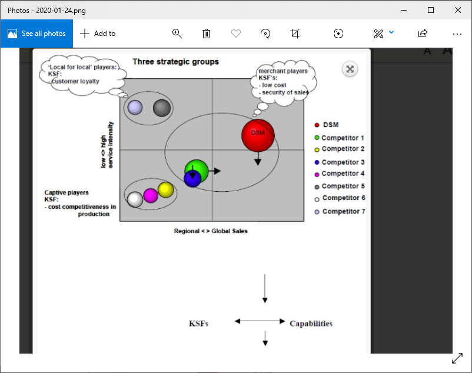Click the Zoom magnifier icon

[x=177, y=34]
